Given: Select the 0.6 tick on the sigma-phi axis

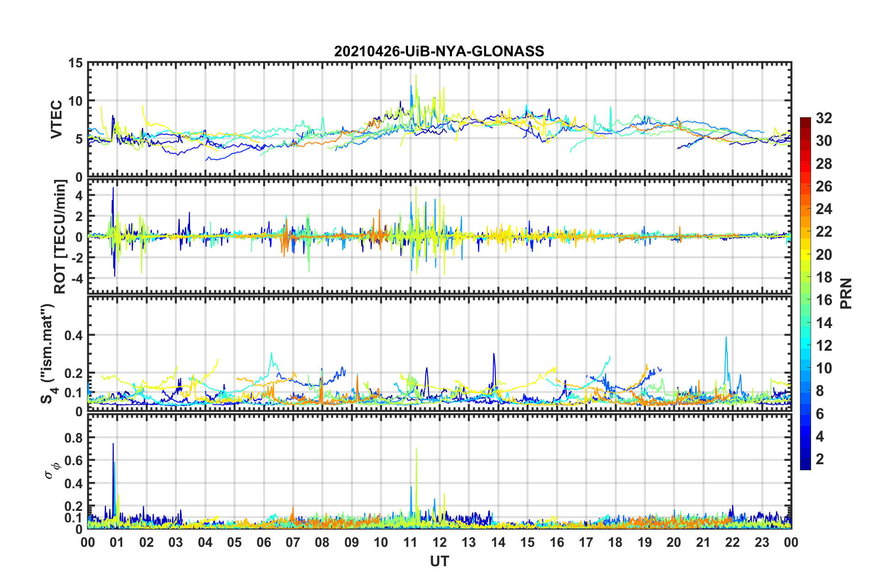Looking at the screenshot, I should [74, 461].
